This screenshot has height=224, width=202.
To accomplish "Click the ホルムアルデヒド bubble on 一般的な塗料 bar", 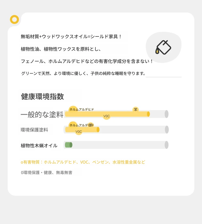I will pyautogui.click(x=73, y=109).
